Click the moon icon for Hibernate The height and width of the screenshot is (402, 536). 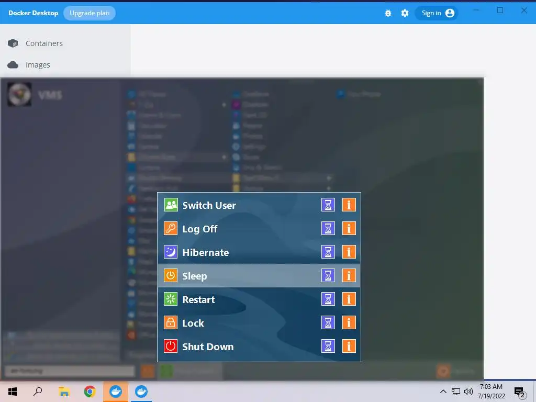click(171, 252)
